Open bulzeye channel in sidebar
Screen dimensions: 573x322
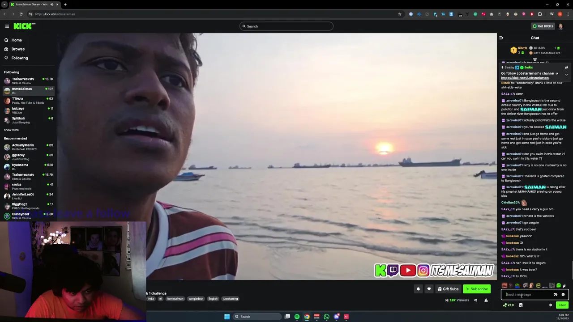pos(28,110)
